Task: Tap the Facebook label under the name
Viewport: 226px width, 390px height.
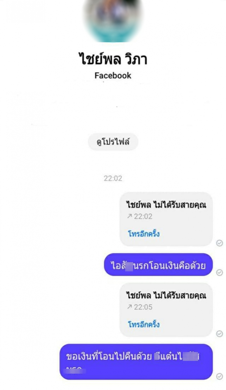Action: point(113,75)
